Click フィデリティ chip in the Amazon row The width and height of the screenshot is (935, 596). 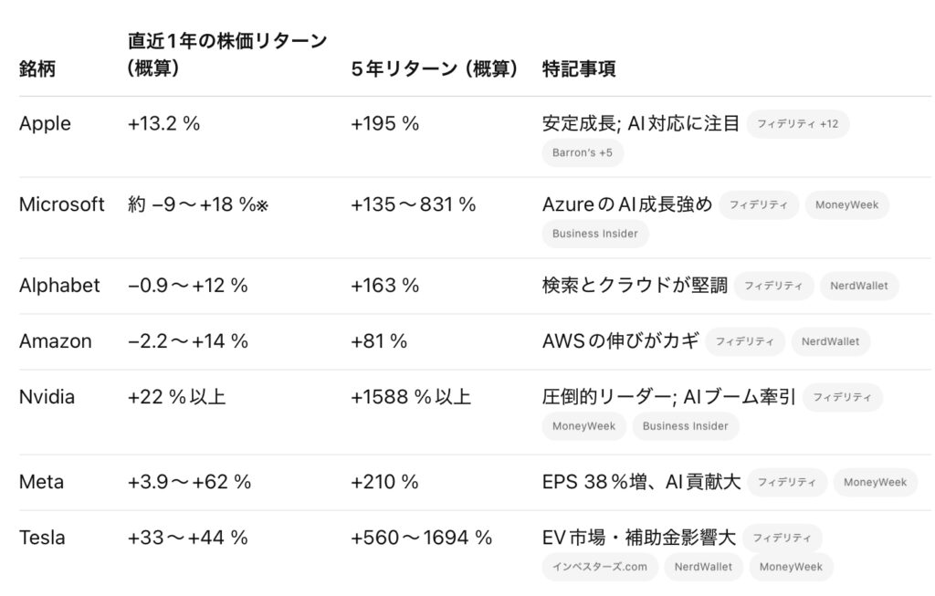click(x=745, y=341)
